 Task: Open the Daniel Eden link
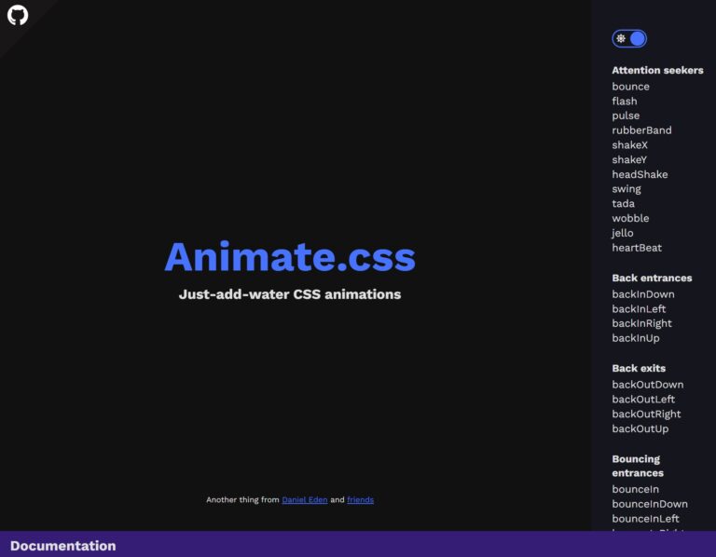pos(305,500)
